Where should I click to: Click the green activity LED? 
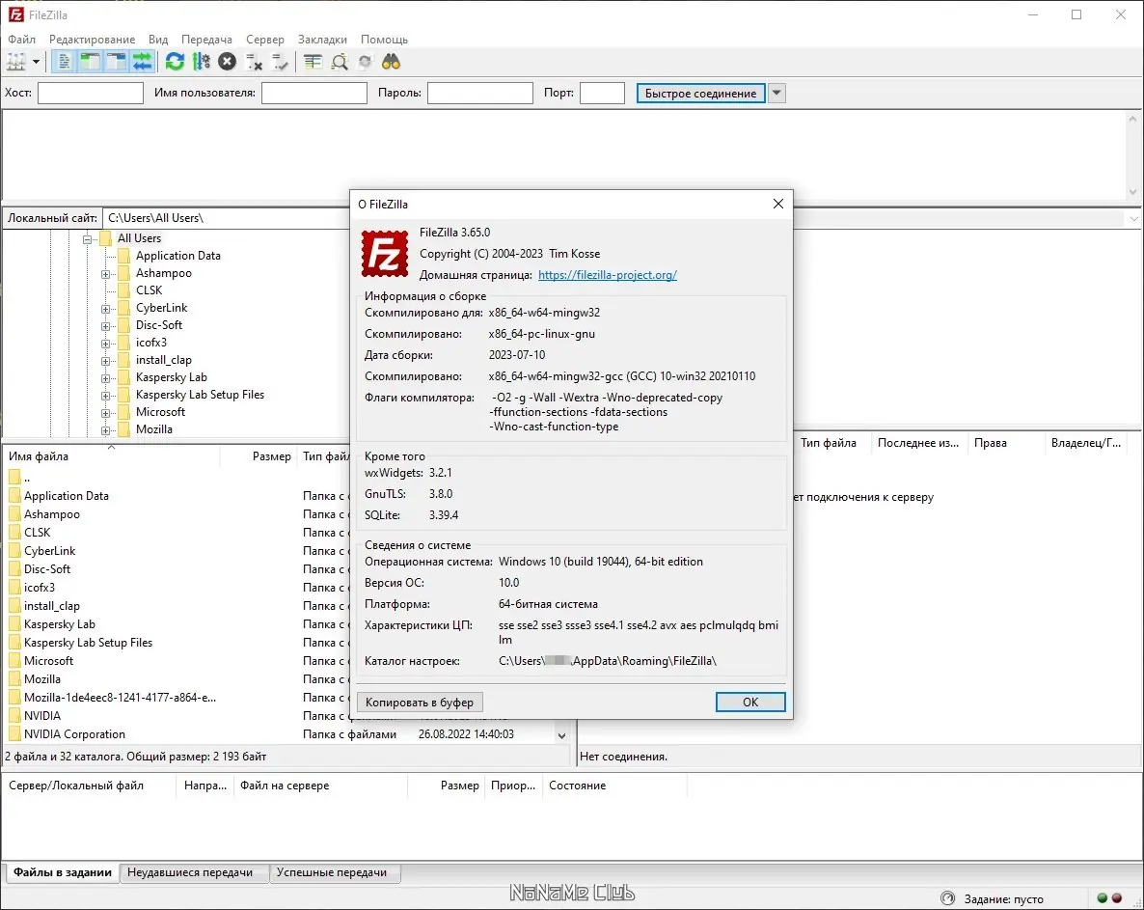tap(1102, 898)
